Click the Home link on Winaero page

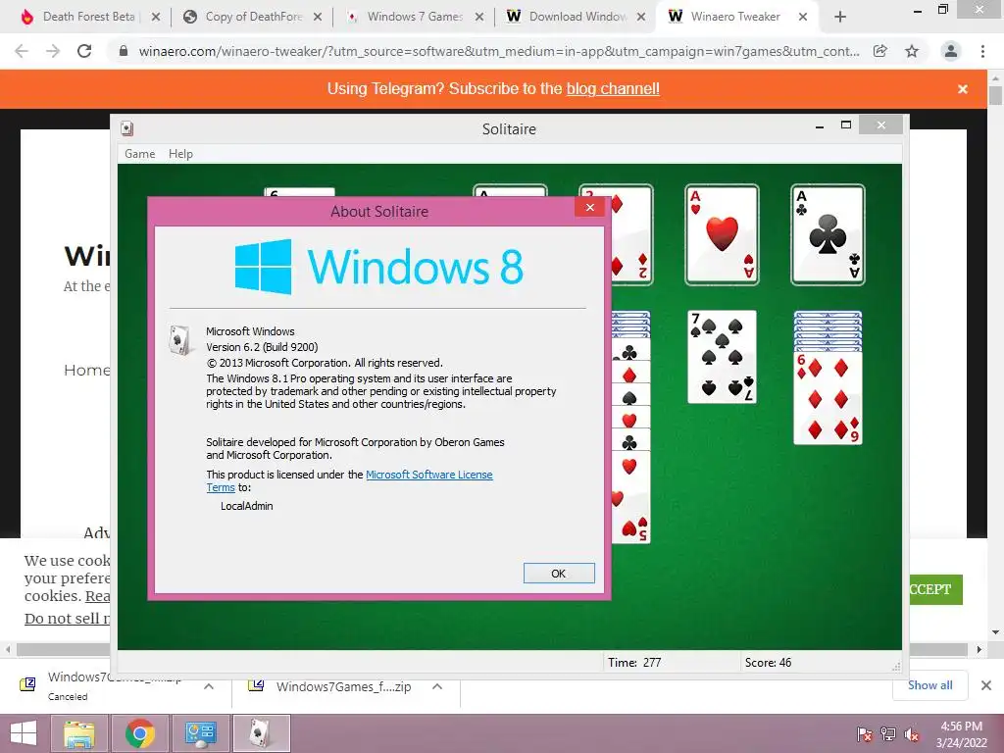pyautogui.click(x=86, y=370)
